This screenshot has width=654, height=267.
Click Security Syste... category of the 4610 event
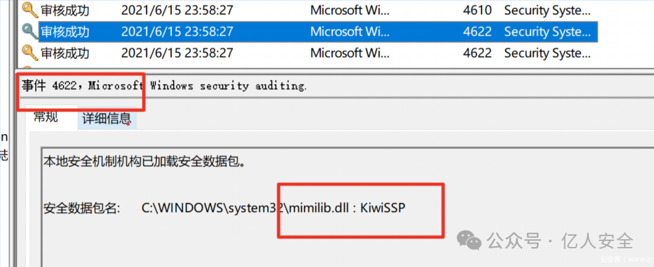pyautogui.click(x=547, y=10)
